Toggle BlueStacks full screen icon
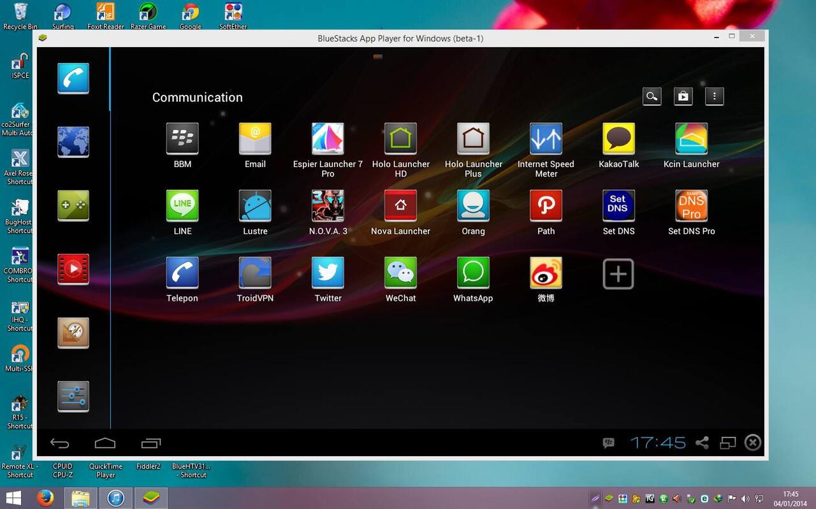The image size is (816, 509). tap(728, 443)
